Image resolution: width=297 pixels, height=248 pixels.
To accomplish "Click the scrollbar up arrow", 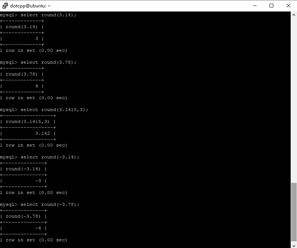I will pos(294,14).
